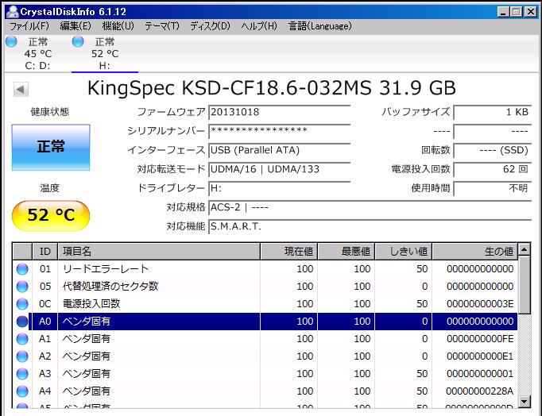Click status orb of row A3
The image size is (542, 416).
point(22,374)
